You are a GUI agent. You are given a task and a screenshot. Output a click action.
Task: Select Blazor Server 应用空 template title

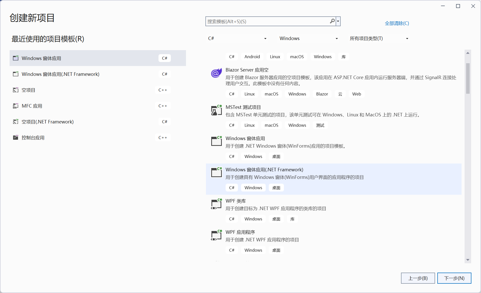(x=247, y=70)
